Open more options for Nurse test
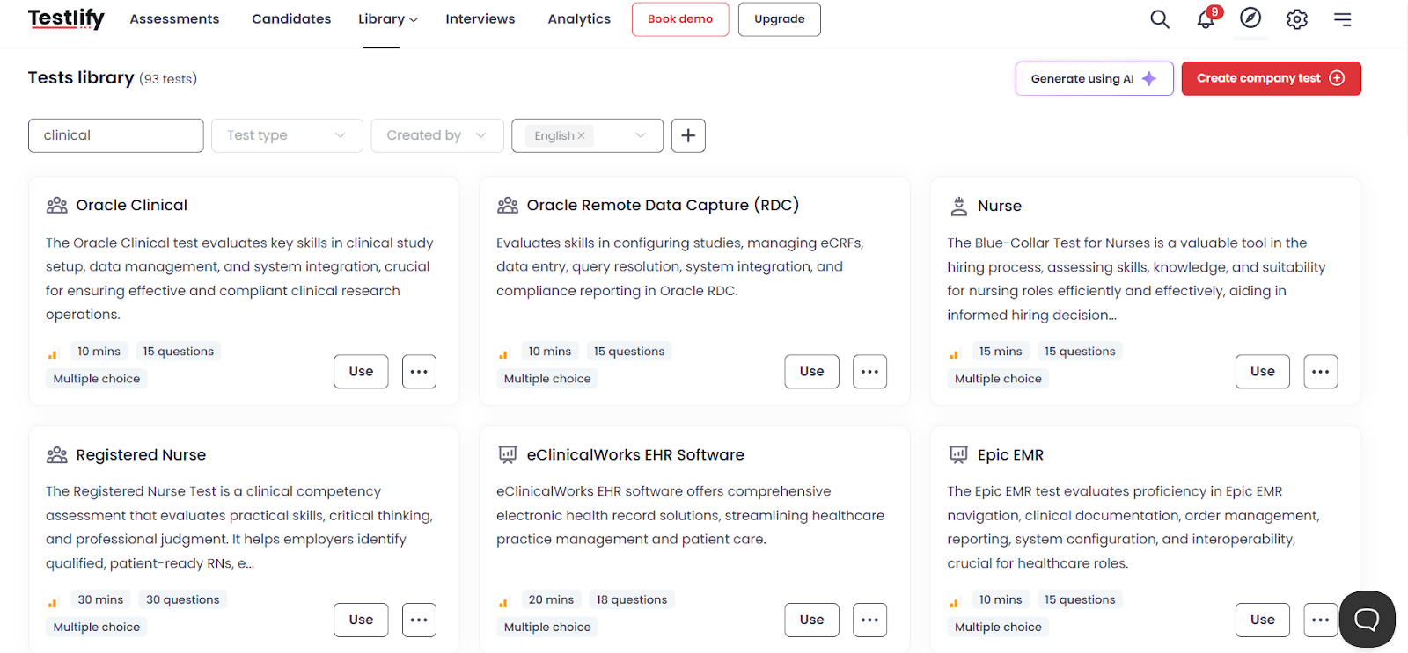1408x653 pixels. (1321, 372)
